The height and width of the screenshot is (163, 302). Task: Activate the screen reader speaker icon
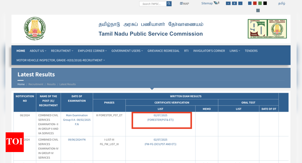(217, 3)
